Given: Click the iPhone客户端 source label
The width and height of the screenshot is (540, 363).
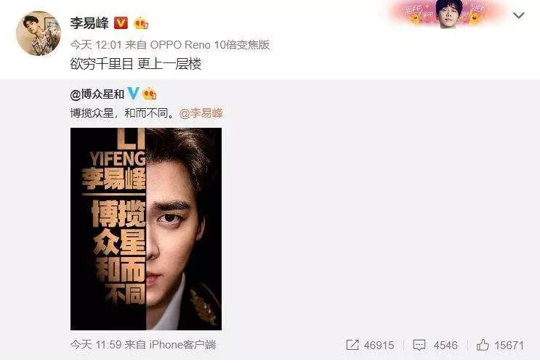Looking at the screenshot, I should [182, 344].
